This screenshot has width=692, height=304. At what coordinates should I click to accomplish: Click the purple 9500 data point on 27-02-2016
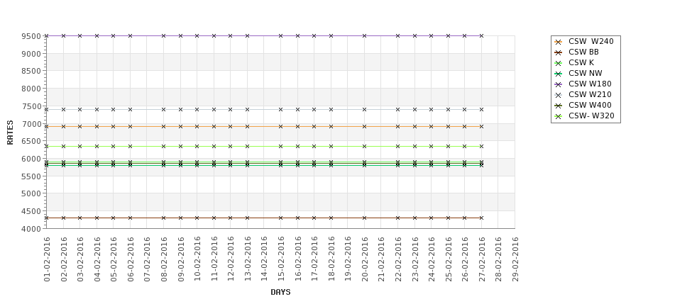481,35
